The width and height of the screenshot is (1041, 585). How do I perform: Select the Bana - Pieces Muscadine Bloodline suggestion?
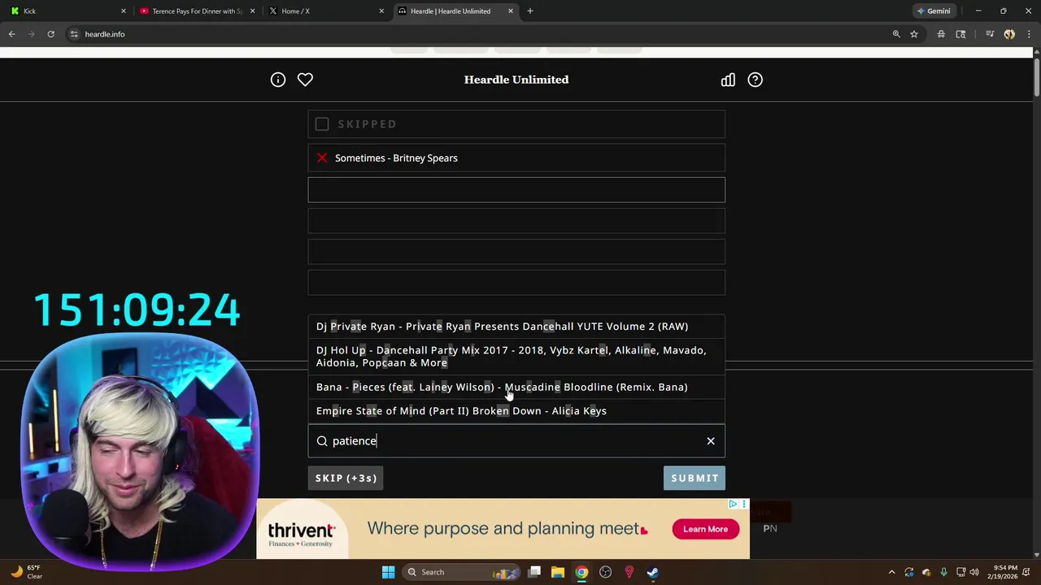516,387
